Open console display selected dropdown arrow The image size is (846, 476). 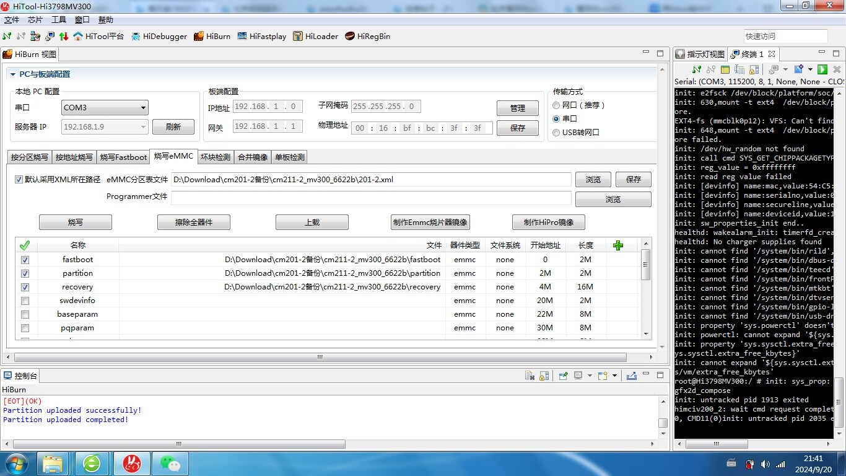coord(590,376)
